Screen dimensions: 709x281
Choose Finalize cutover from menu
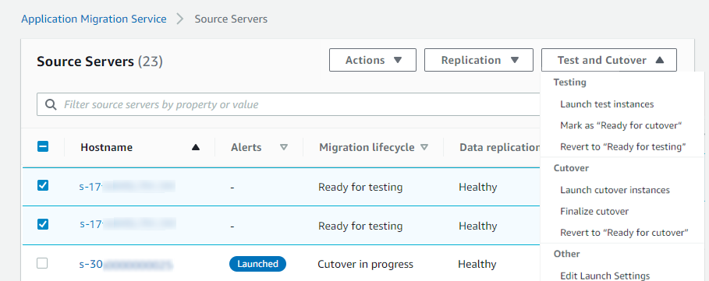pyautogui.click(x=594, y=211)
